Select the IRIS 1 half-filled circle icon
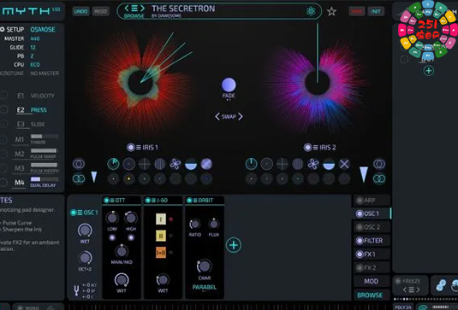 (191, 164)
